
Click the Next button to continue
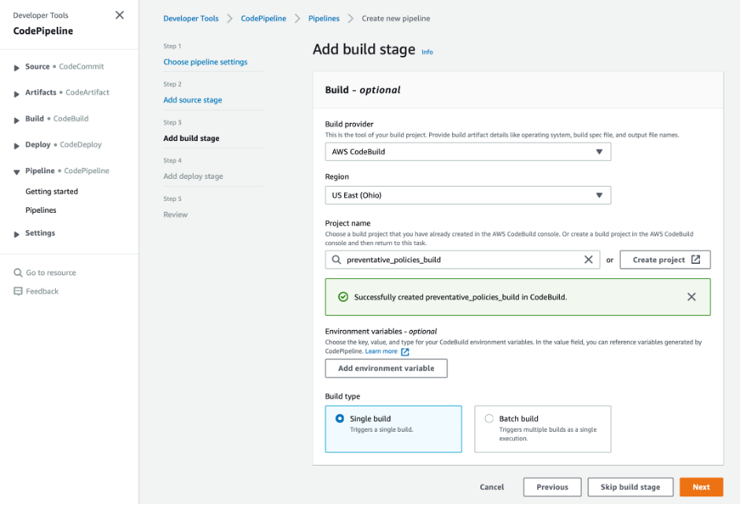tap(700, 487)
